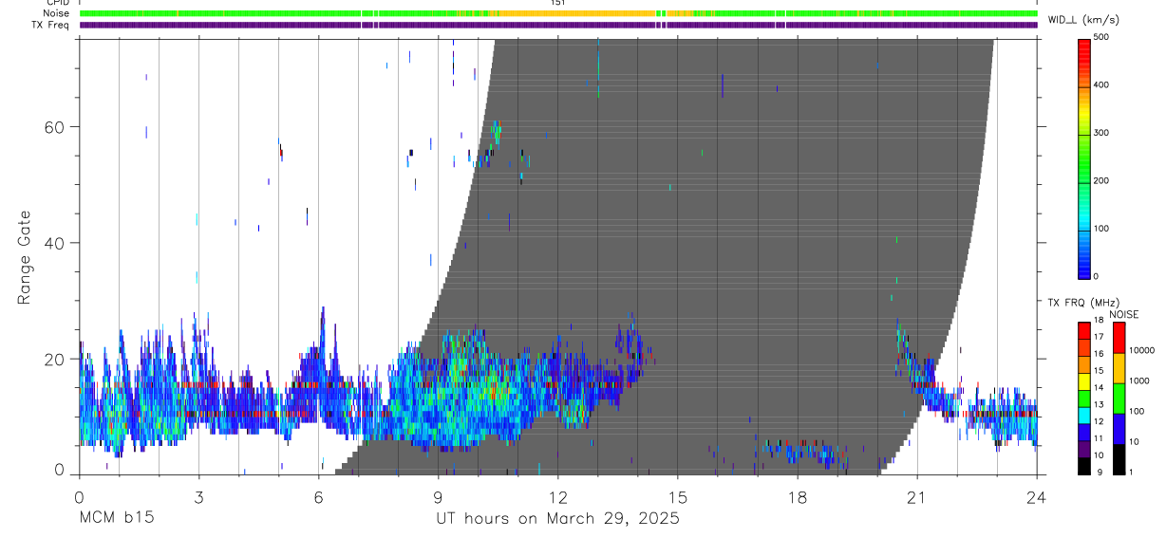Screen dimensions: 1166x538
Task: Select the "MCM b15" radar label
Action: click(x=117, y=519)
